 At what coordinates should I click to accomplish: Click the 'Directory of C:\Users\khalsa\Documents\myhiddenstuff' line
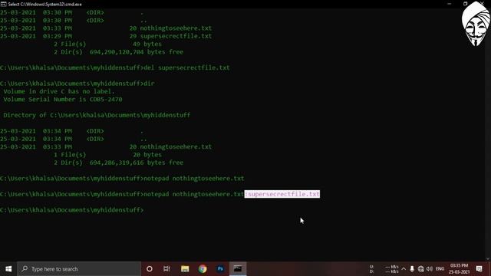pos(97,115)
